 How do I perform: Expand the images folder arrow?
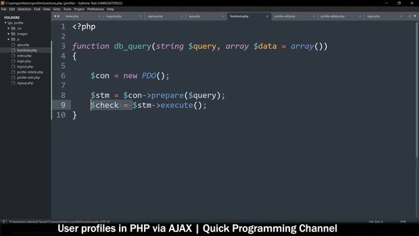(x=9, y=34)
